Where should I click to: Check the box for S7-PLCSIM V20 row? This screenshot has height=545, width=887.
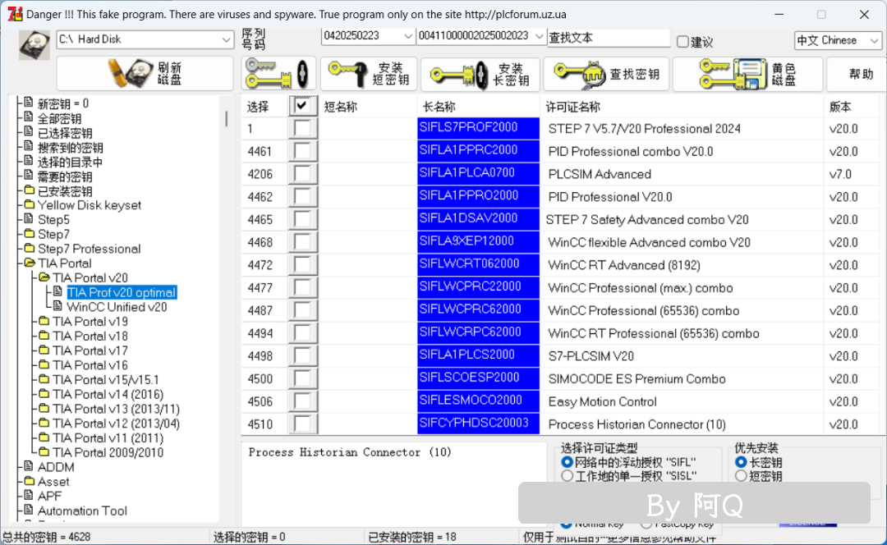tap(302, 356)
